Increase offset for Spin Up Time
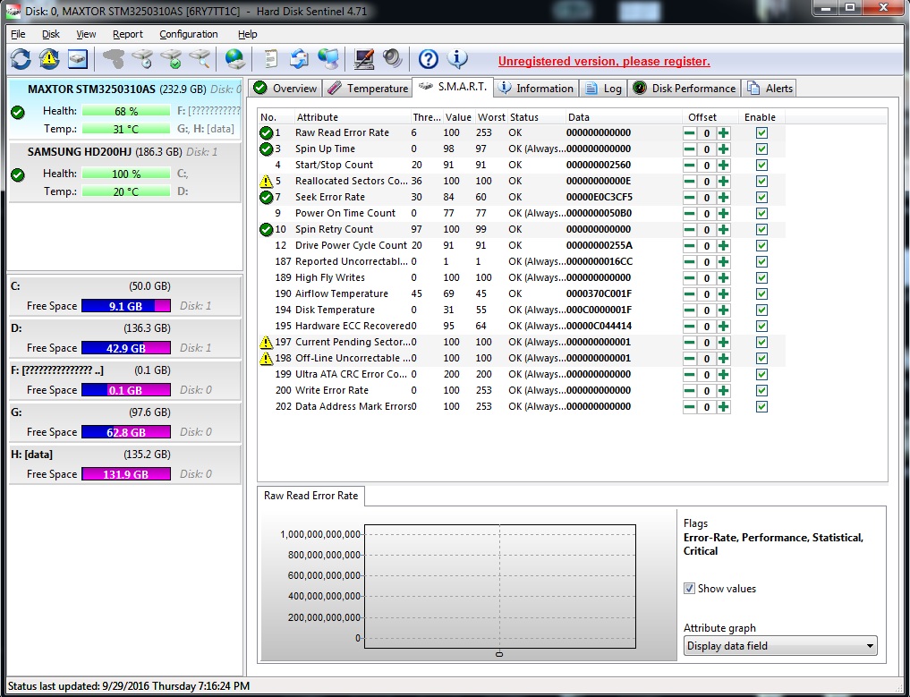Viewport: 910px width, 697px height. (x=723, y=149)
